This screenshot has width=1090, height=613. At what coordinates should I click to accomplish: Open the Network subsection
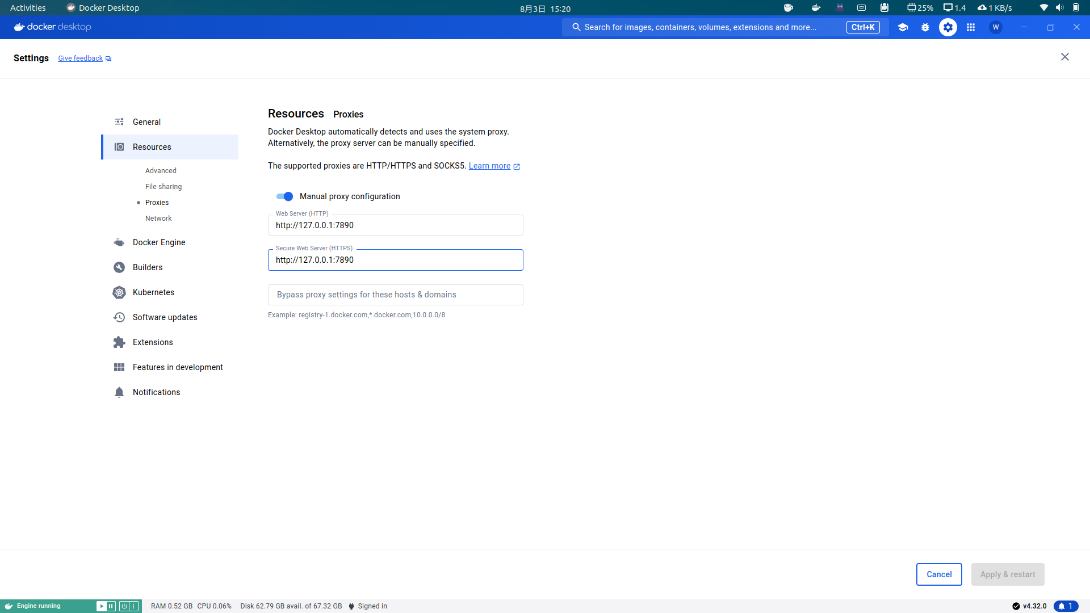click(x=158, y=219)
